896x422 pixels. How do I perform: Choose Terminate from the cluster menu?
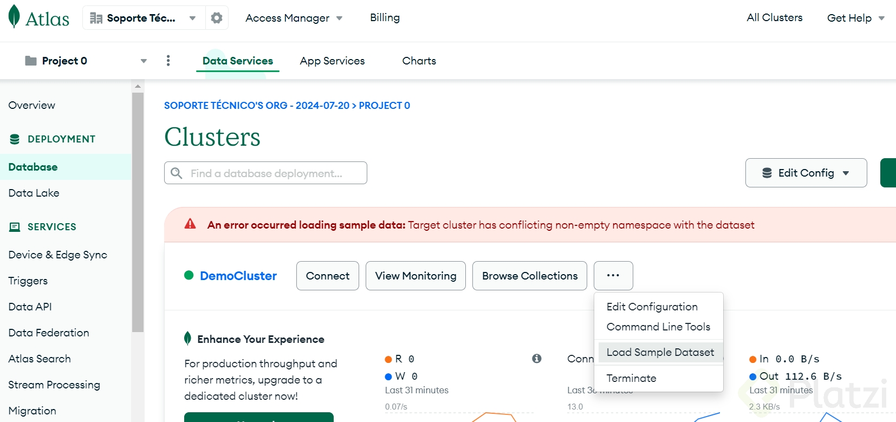631,378
